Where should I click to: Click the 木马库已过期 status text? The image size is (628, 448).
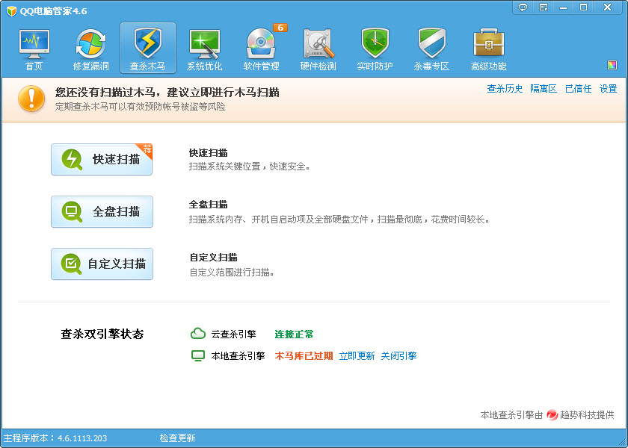tap(304, 356)
